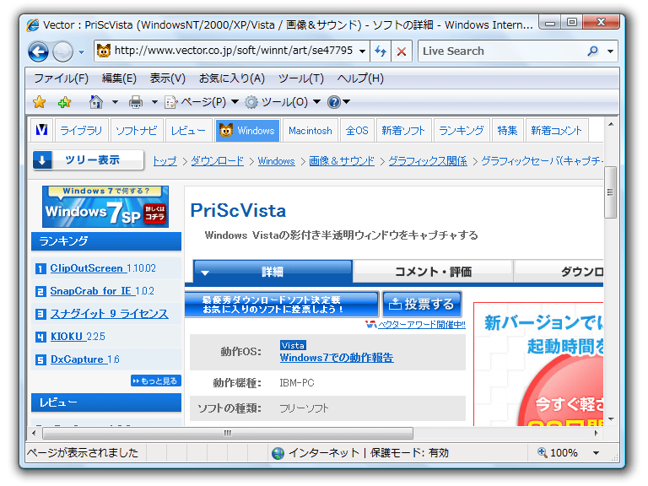The height and width of the screenshot is (486, 648).
Task: Click the Help question mark icon
Action: point(334,101)
